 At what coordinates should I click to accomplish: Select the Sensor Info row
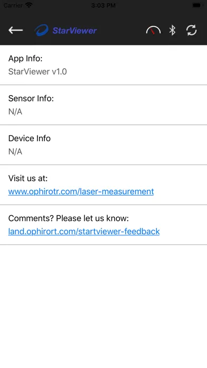(103, 105)
